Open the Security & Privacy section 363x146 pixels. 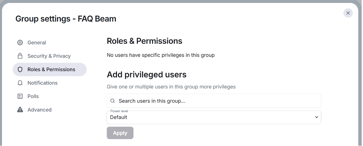[x=49, y=56]
